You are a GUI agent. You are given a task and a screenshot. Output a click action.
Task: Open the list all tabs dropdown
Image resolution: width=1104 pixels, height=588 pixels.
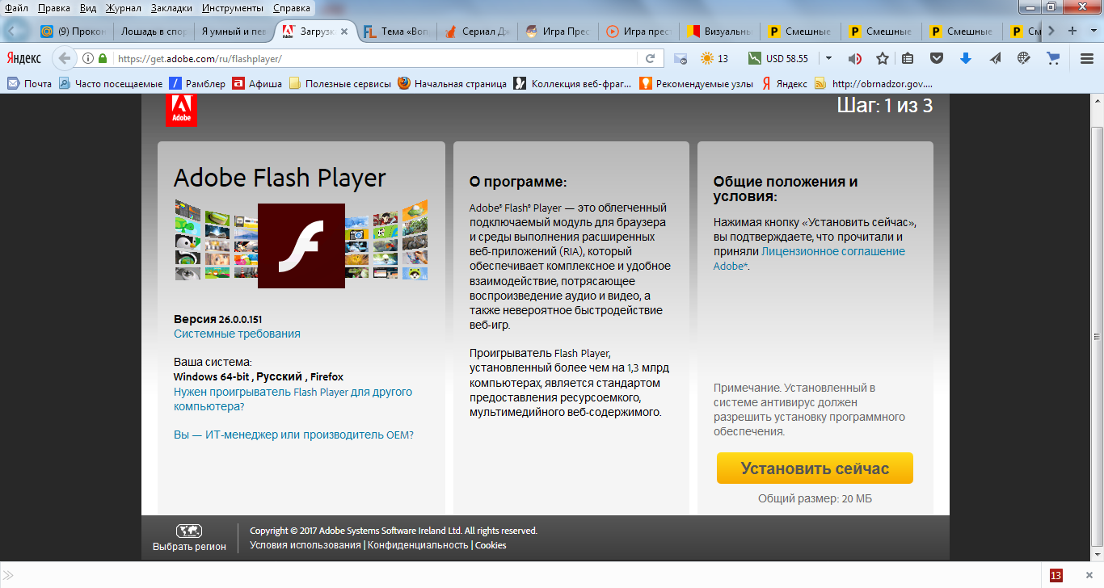[1093, 31]
